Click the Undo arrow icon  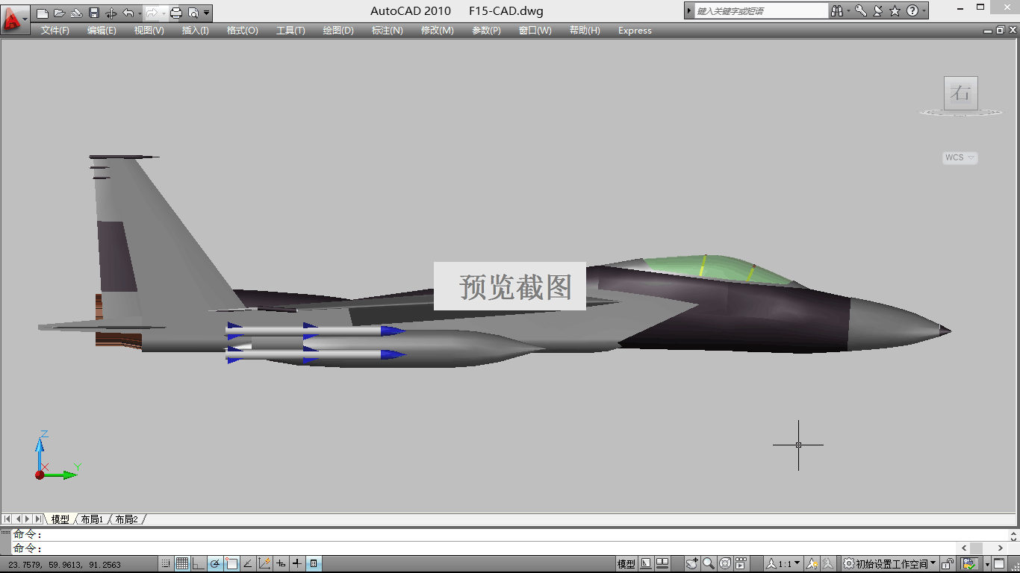128,13
